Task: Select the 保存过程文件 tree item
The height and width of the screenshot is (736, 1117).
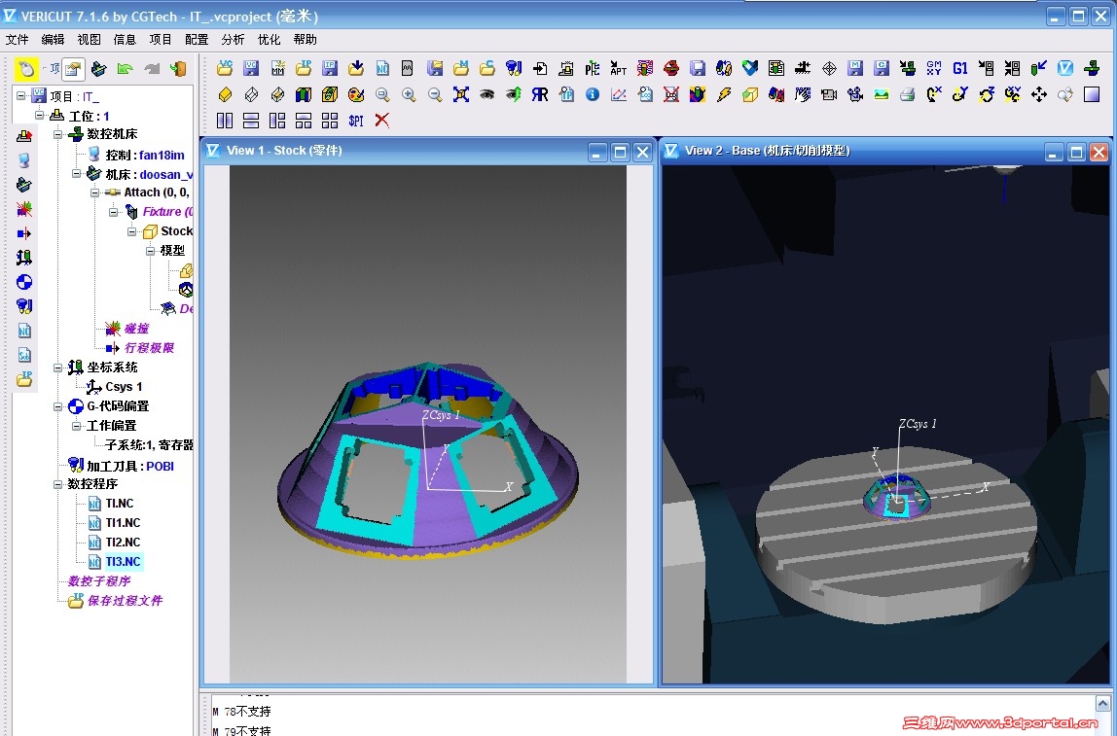Action: click(125, 600)
